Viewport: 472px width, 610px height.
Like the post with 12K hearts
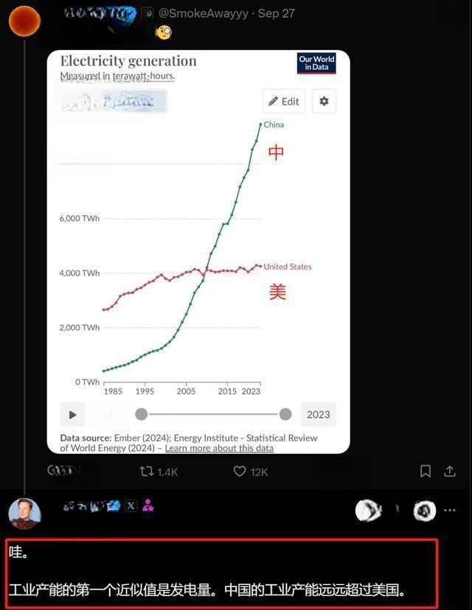tap(240, 471)
